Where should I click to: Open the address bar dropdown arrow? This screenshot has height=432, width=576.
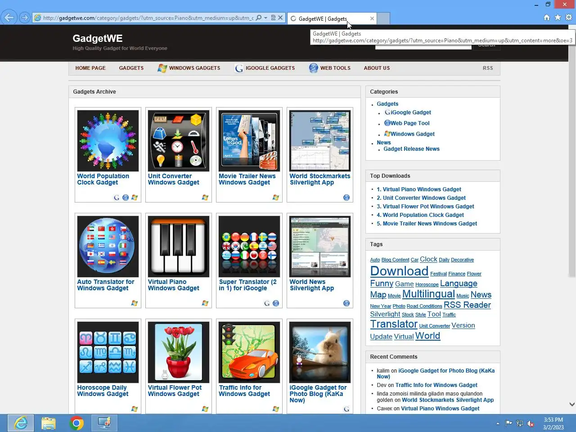point(265,18)
